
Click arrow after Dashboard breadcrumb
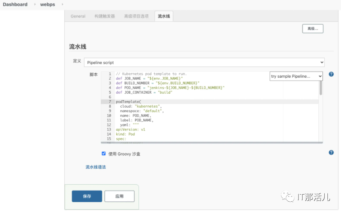(35, 4)
